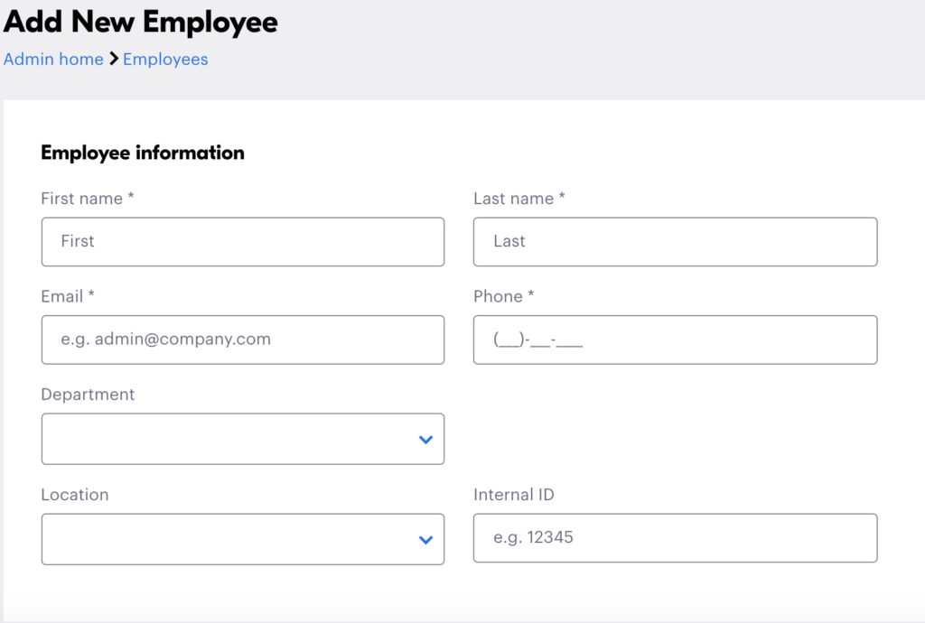Open the Department dropdown
Screen dimensions: 925x623
[242, 439]
